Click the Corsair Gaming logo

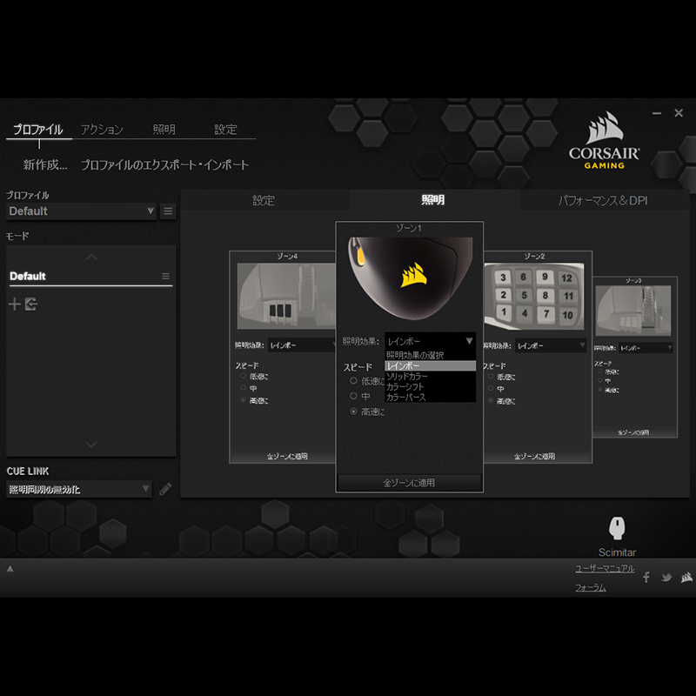(604, 140)
